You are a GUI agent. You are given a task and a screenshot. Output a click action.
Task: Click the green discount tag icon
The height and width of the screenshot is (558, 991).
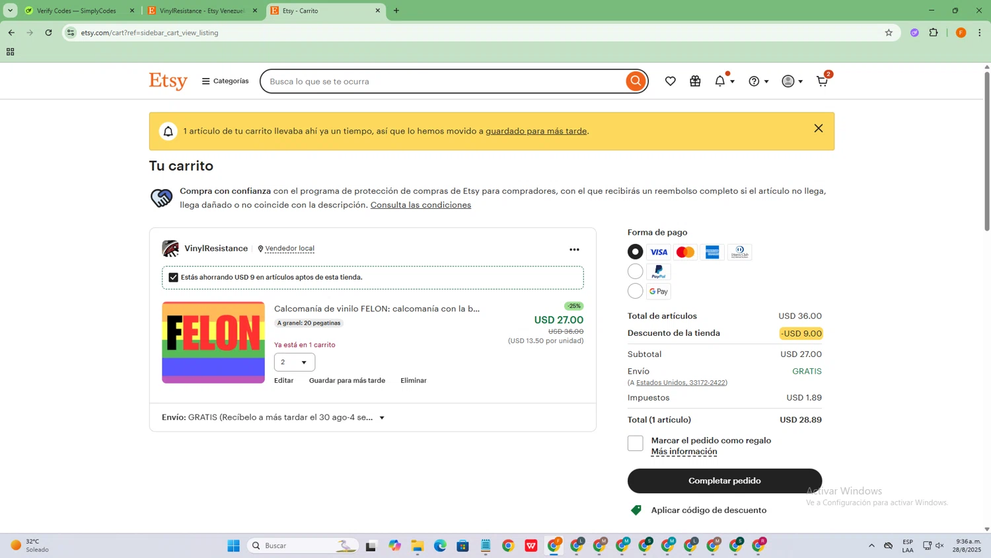[636, 510]
